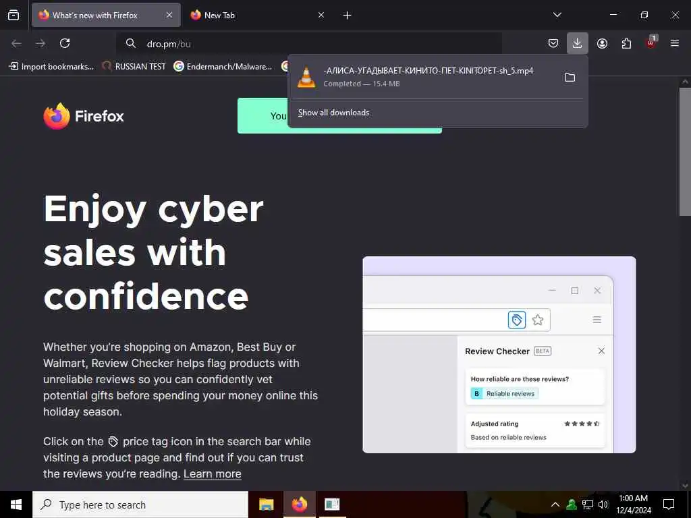Screen dimensions: 691x518
Task: Open the Firefox account icon
Action: [x=602, y=43]
